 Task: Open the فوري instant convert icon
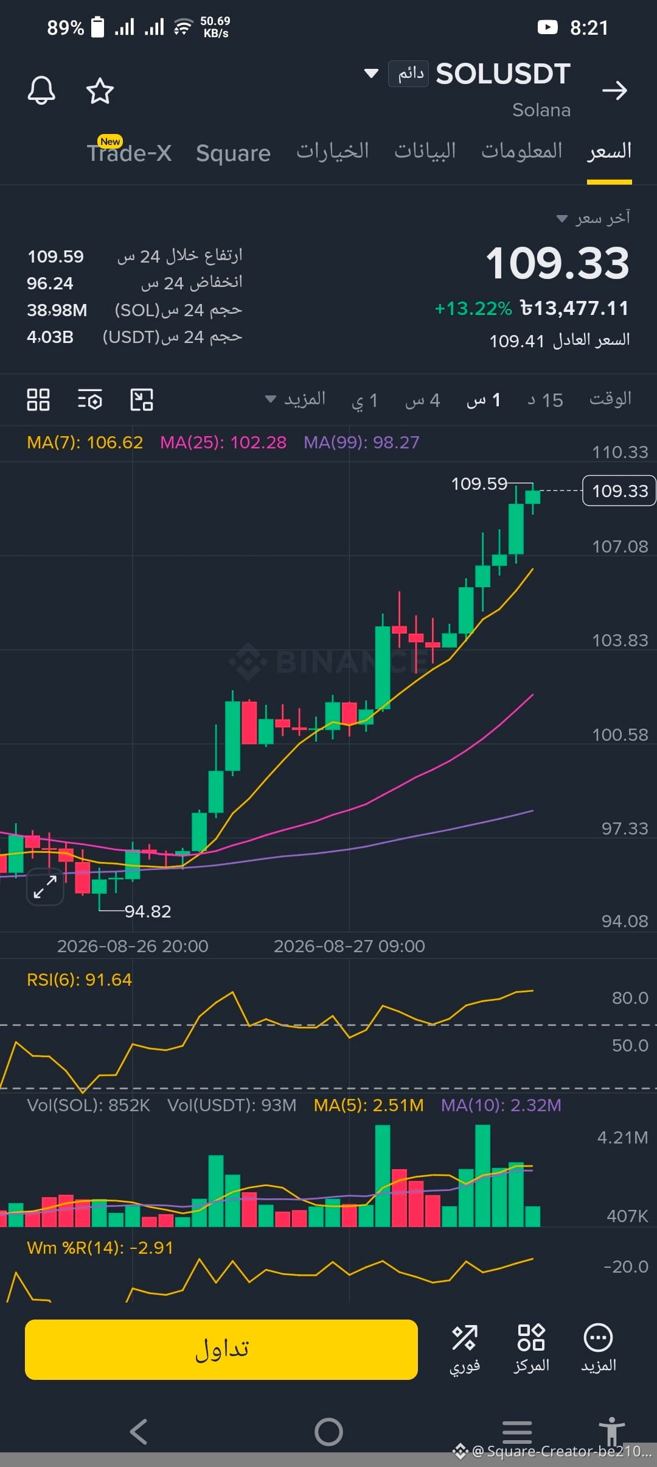[x=465, y=1349]
